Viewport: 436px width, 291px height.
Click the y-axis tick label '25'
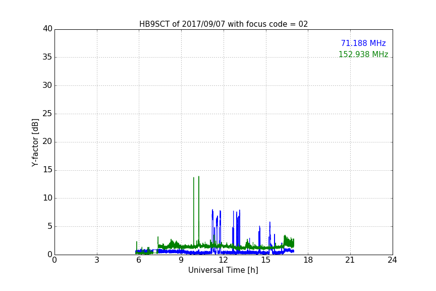pyautogui.click(x=47, y=114)
